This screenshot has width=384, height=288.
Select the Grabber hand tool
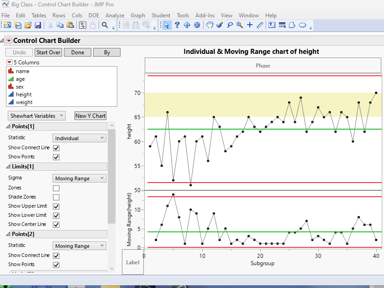(x=209, y=25)
